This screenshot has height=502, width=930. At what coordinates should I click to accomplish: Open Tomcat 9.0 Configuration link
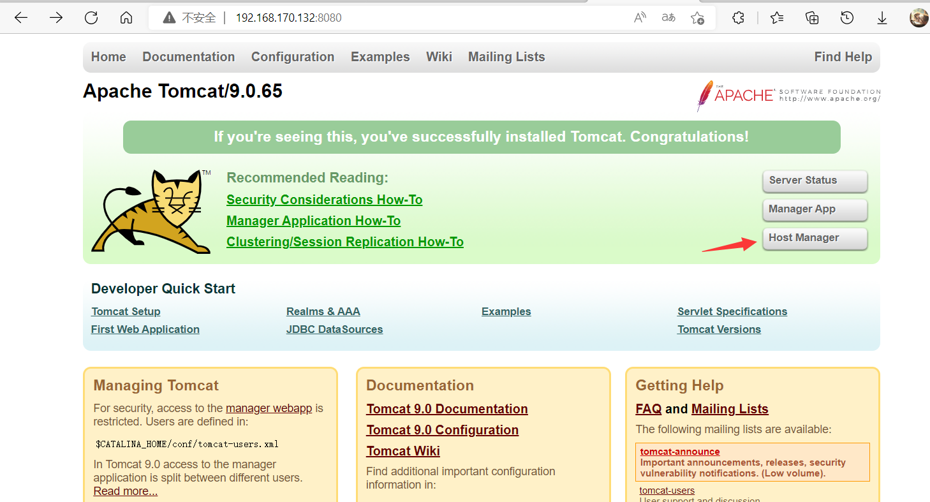point(443,430)
